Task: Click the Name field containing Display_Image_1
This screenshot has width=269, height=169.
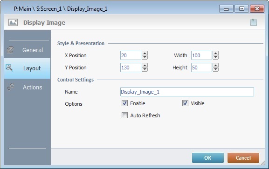Action: click(187, 92)
